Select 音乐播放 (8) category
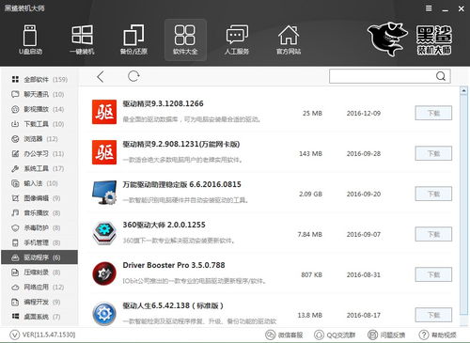Screen dimensions: 470x343 pos(39,213)
